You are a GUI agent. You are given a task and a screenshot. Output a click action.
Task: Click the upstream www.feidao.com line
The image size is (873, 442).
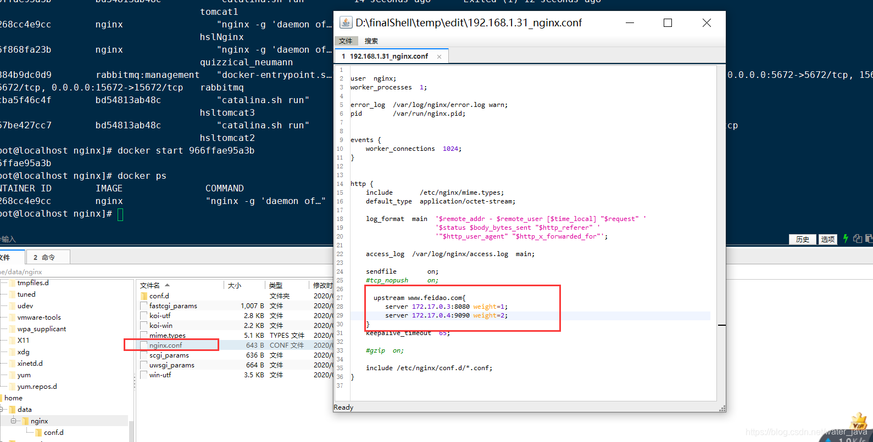pos(419,298)
